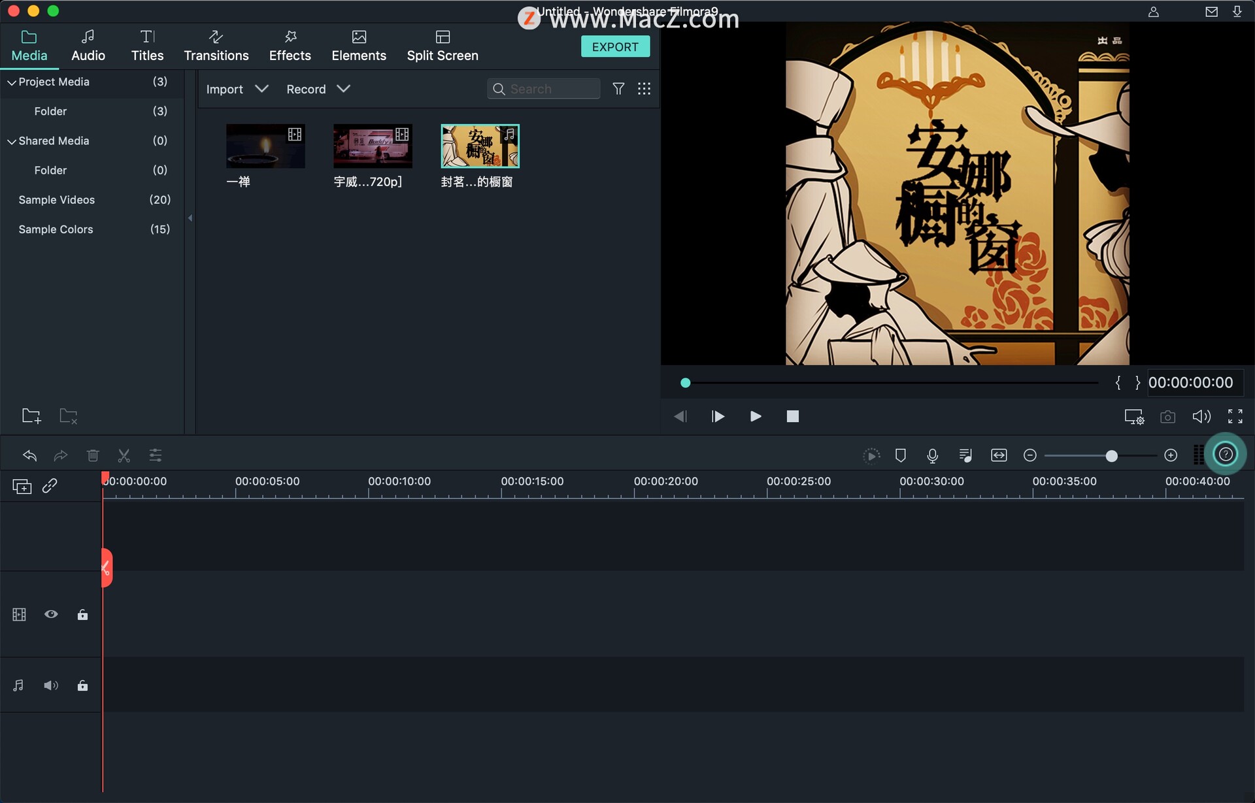This screenshot has width=1255, height=803.
Task: Open the messages mail icon
Action: [1211, 12]
